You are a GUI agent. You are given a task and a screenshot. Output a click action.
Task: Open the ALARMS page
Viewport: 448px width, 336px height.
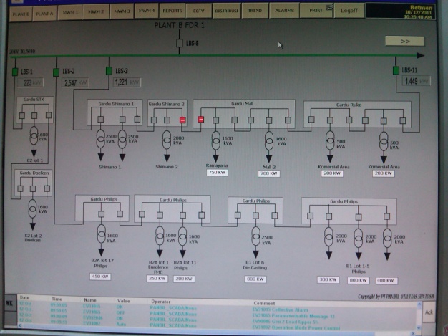(284, 10)
